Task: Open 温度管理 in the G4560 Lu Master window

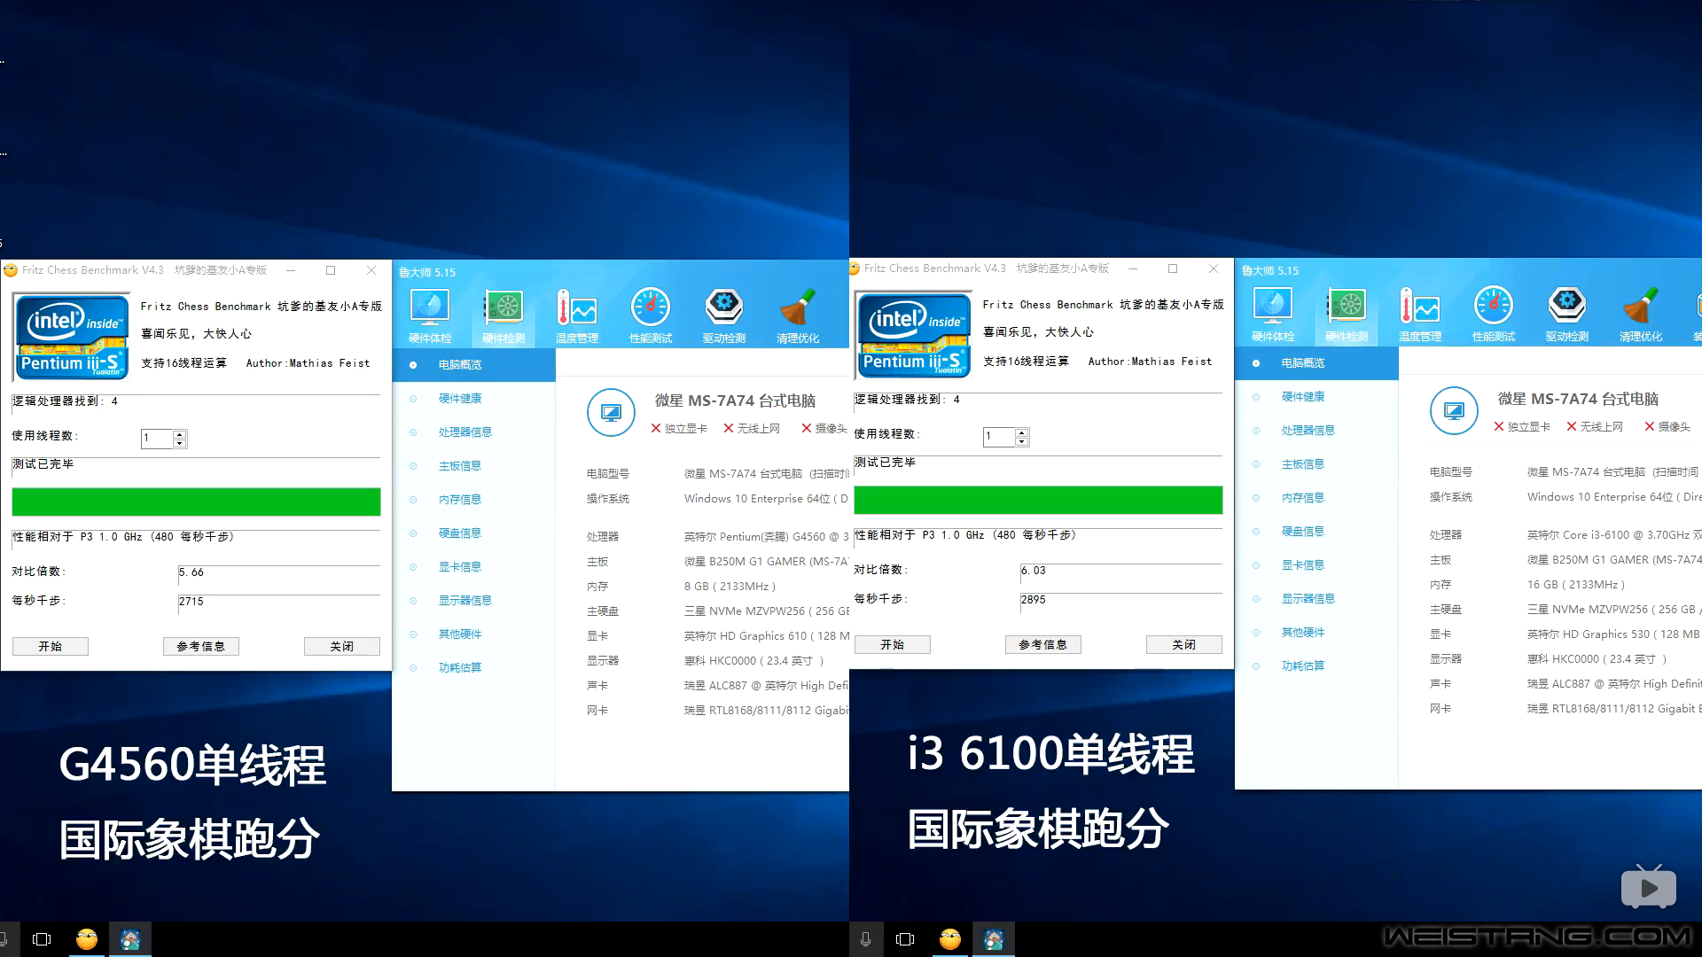Action: pos(577,316)
